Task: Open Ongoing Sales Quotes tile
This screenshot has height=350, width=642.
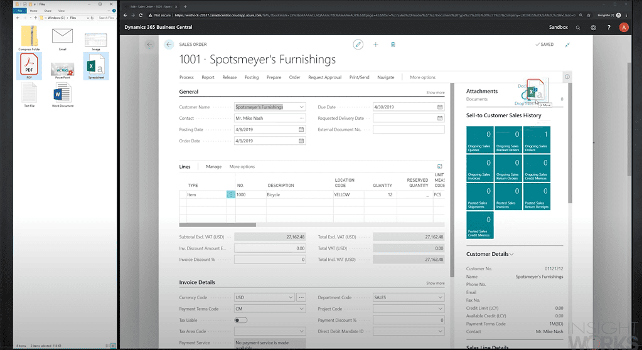Action: click(480, 140)
